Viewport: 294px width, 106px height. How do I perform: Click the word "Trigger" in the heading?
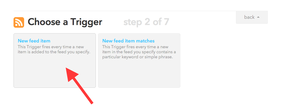[x=86, y=22]
